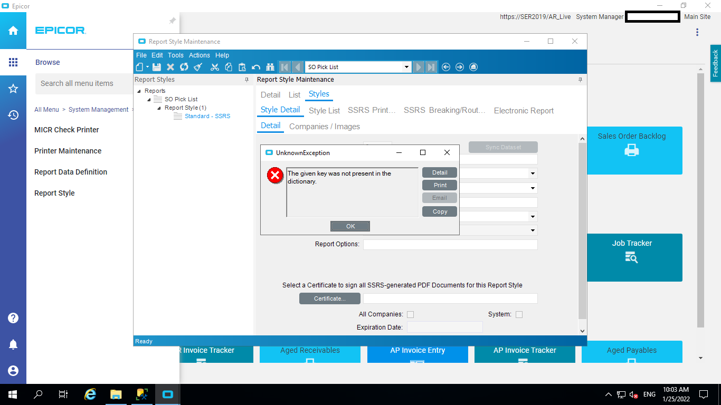Switch to Companies / Images tab
721x405 pixels.
point(325,127)
